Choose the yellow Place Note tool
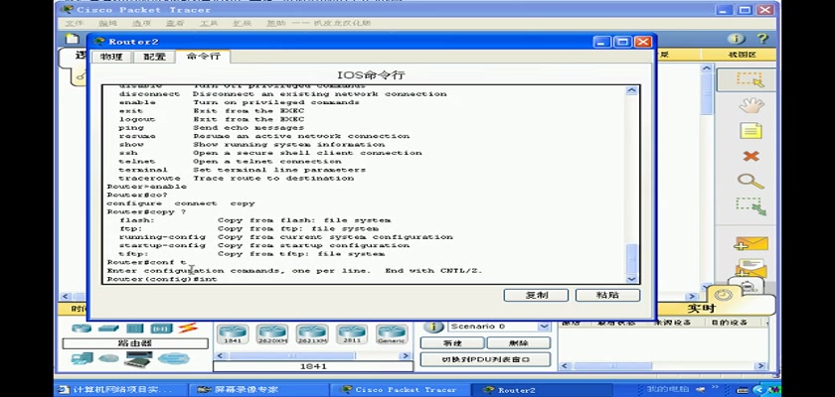 pos(751,131)
